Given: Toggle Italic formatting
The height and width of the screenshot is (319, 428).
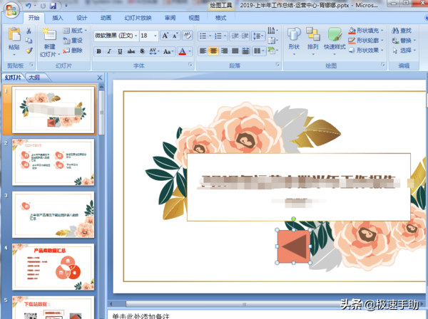Looking at the screenshot, I should (109, 51).
